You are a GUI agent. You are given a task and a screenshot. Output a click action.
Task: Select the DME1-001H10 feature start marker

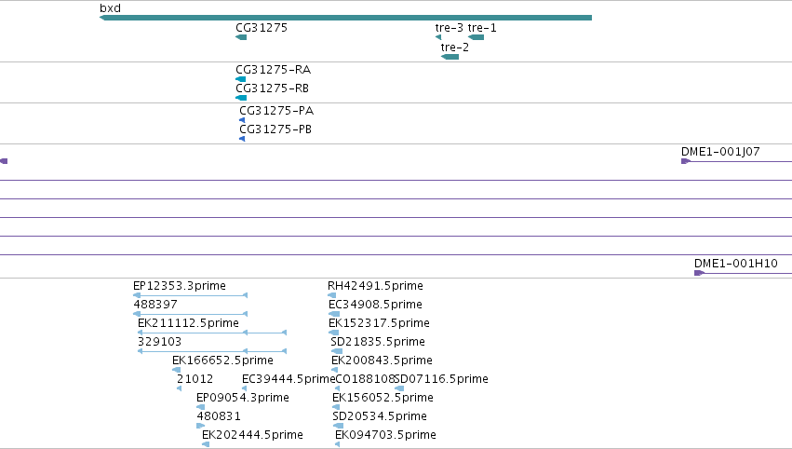(699, 273)
